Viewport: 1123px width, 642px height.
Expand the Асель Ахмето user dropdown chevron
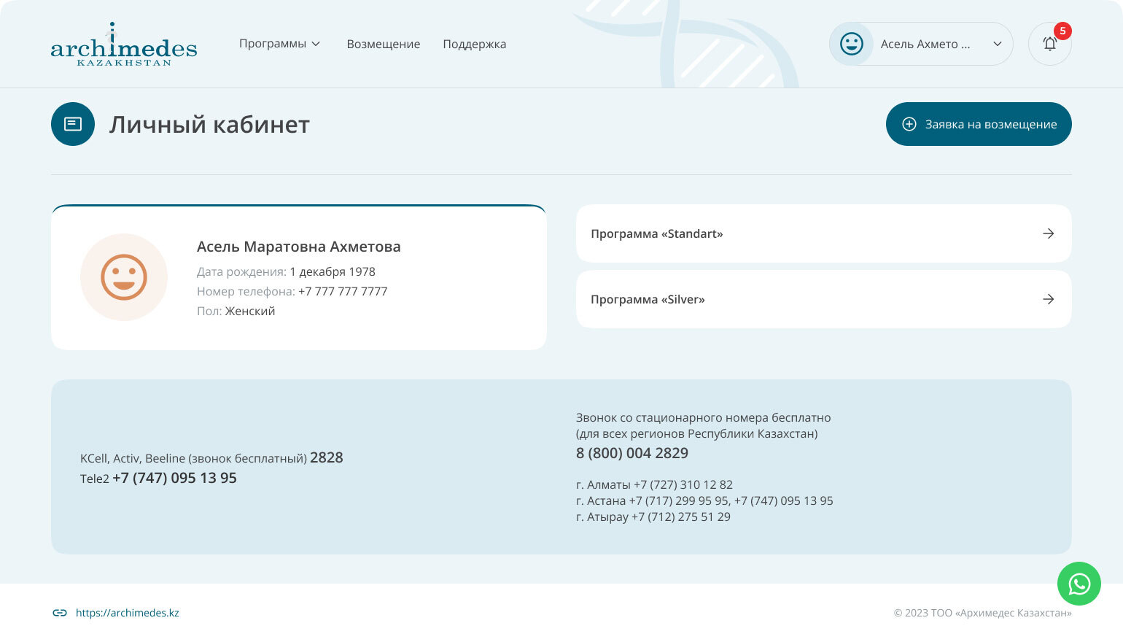(x=997, y=44)
